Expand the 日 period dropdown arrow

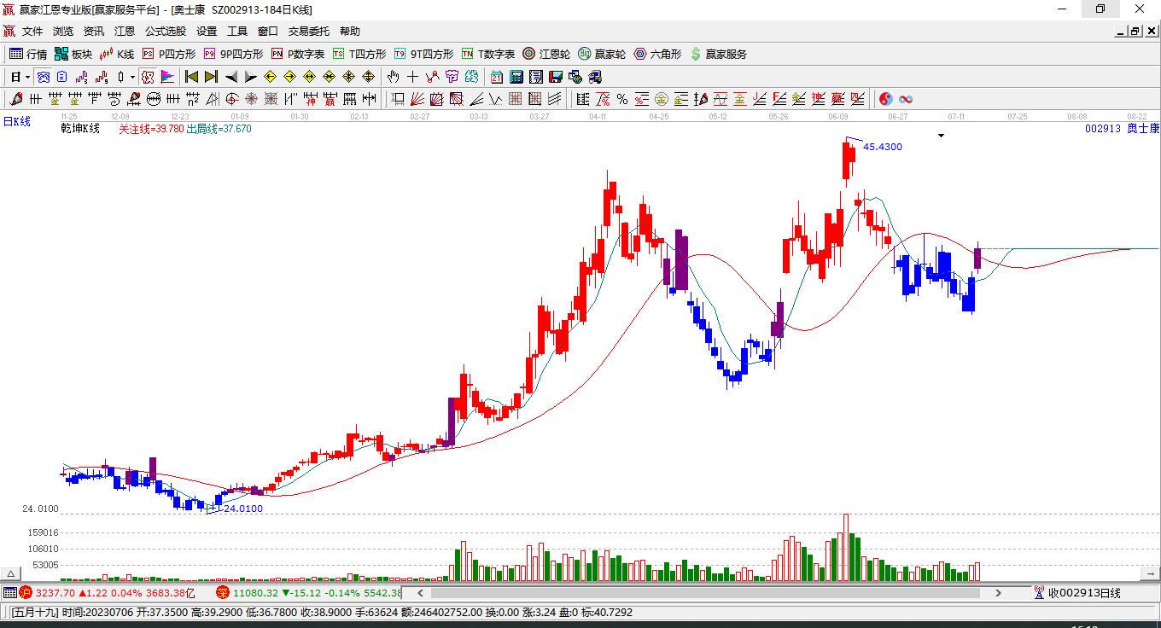tap(27, 77)
